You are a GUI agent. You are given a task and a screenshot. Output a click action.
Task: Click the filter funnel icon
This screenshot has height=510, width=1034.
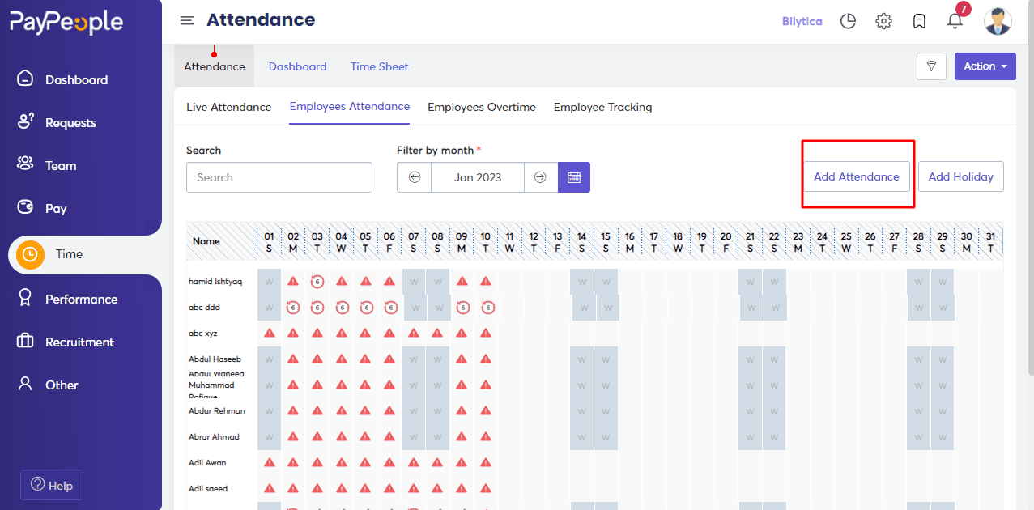point(931,66)
